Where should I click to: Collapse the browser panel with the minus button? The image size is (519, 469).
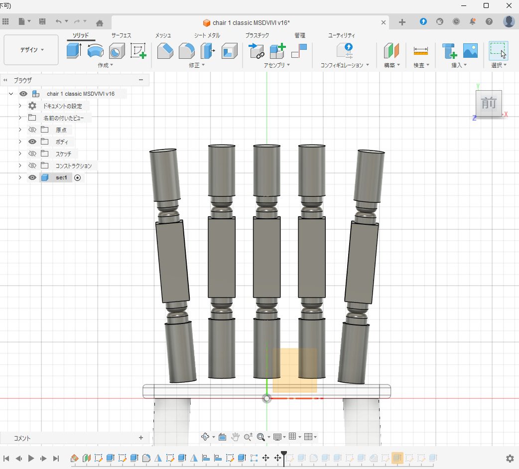tap(141, 80)
